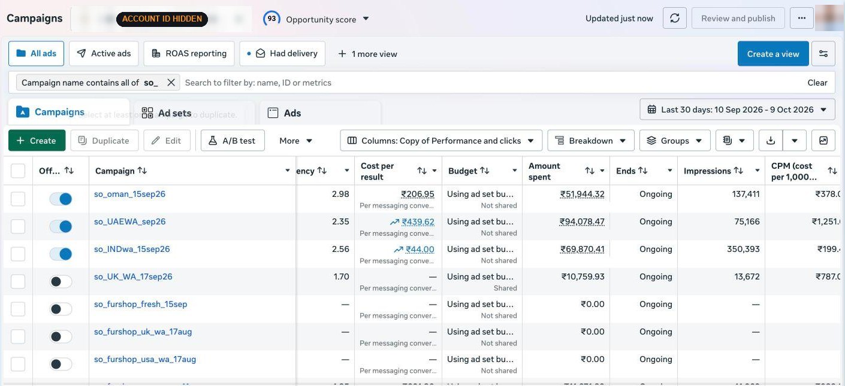Image resolution: width=845 pixels, height=386 pixels.
Task: Click the Create a view button
Action: click(773, 54)
